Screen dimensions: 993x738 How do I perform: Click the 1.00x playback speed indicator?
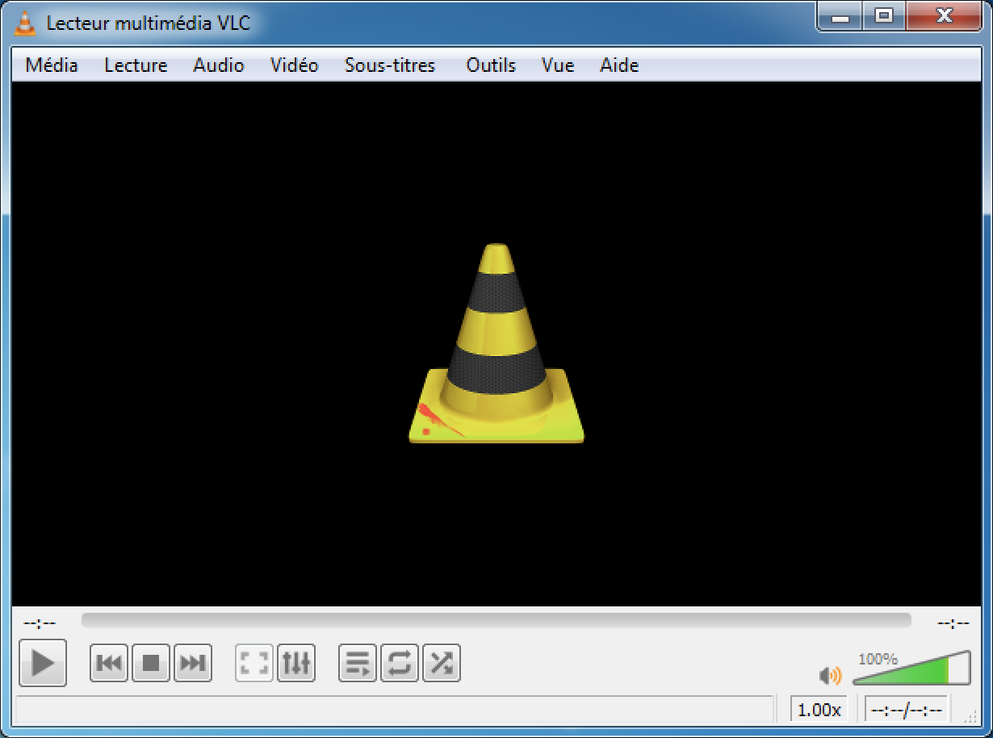(819, 710)
